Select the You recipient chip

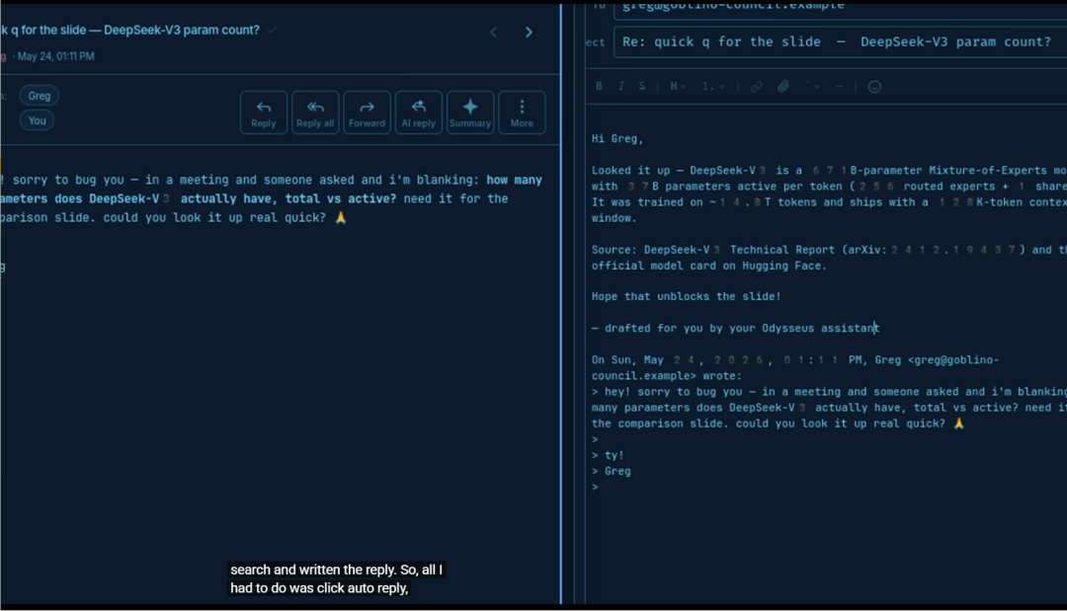[37, 120]
